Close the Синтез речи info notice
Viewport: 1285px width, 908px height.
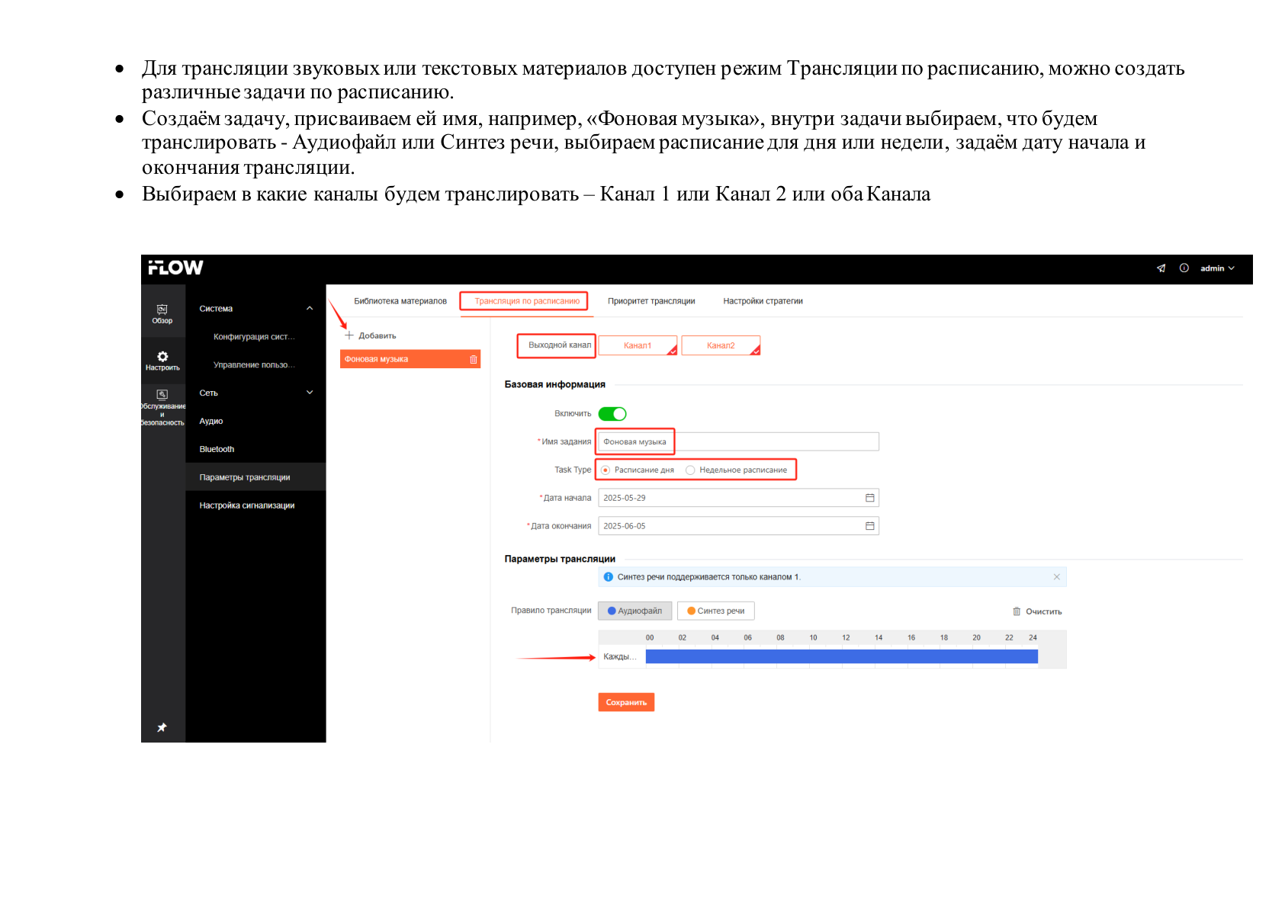coord(1056,577)
